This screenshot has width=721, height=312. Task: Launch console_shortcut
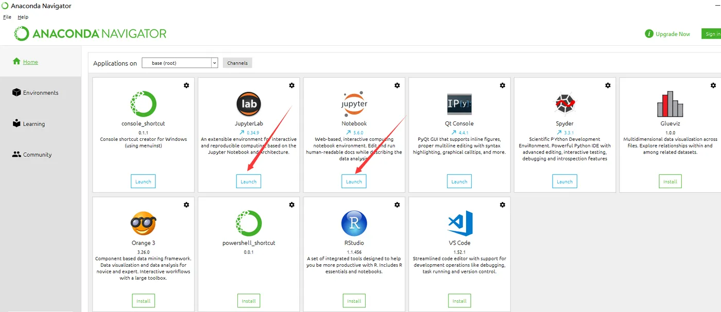pyautogui.click(x=143, y=181)
